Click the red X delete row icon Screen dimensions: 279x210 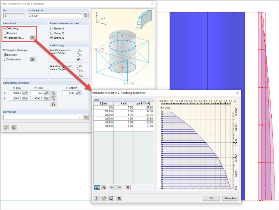coord(128,188)
